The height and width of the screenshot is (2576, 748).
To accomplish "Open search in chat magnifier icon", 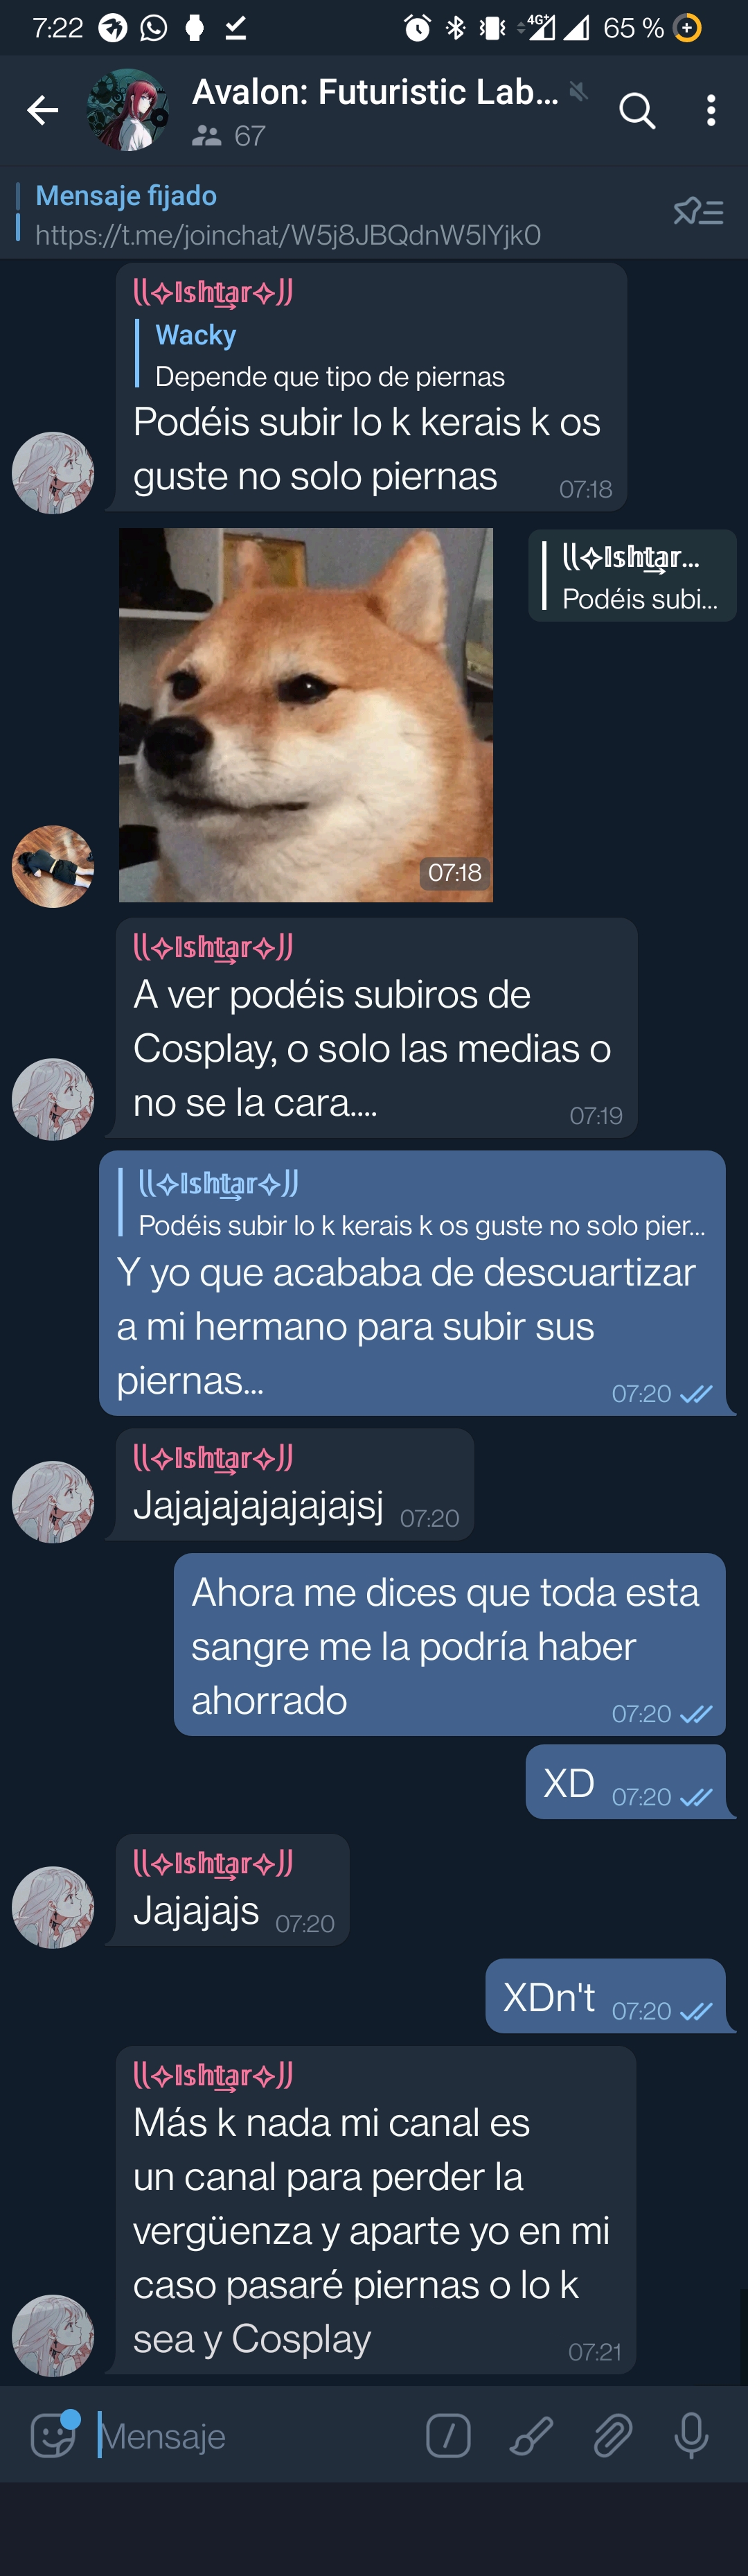I will pos(637,110).
